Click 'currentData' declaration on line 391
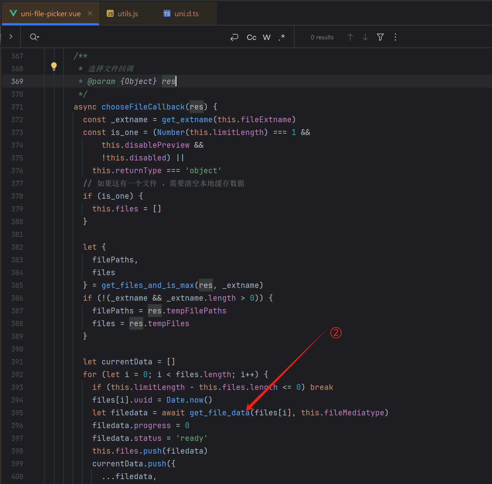This screenshot has height=484, width=492. click(x=127, y=362)
